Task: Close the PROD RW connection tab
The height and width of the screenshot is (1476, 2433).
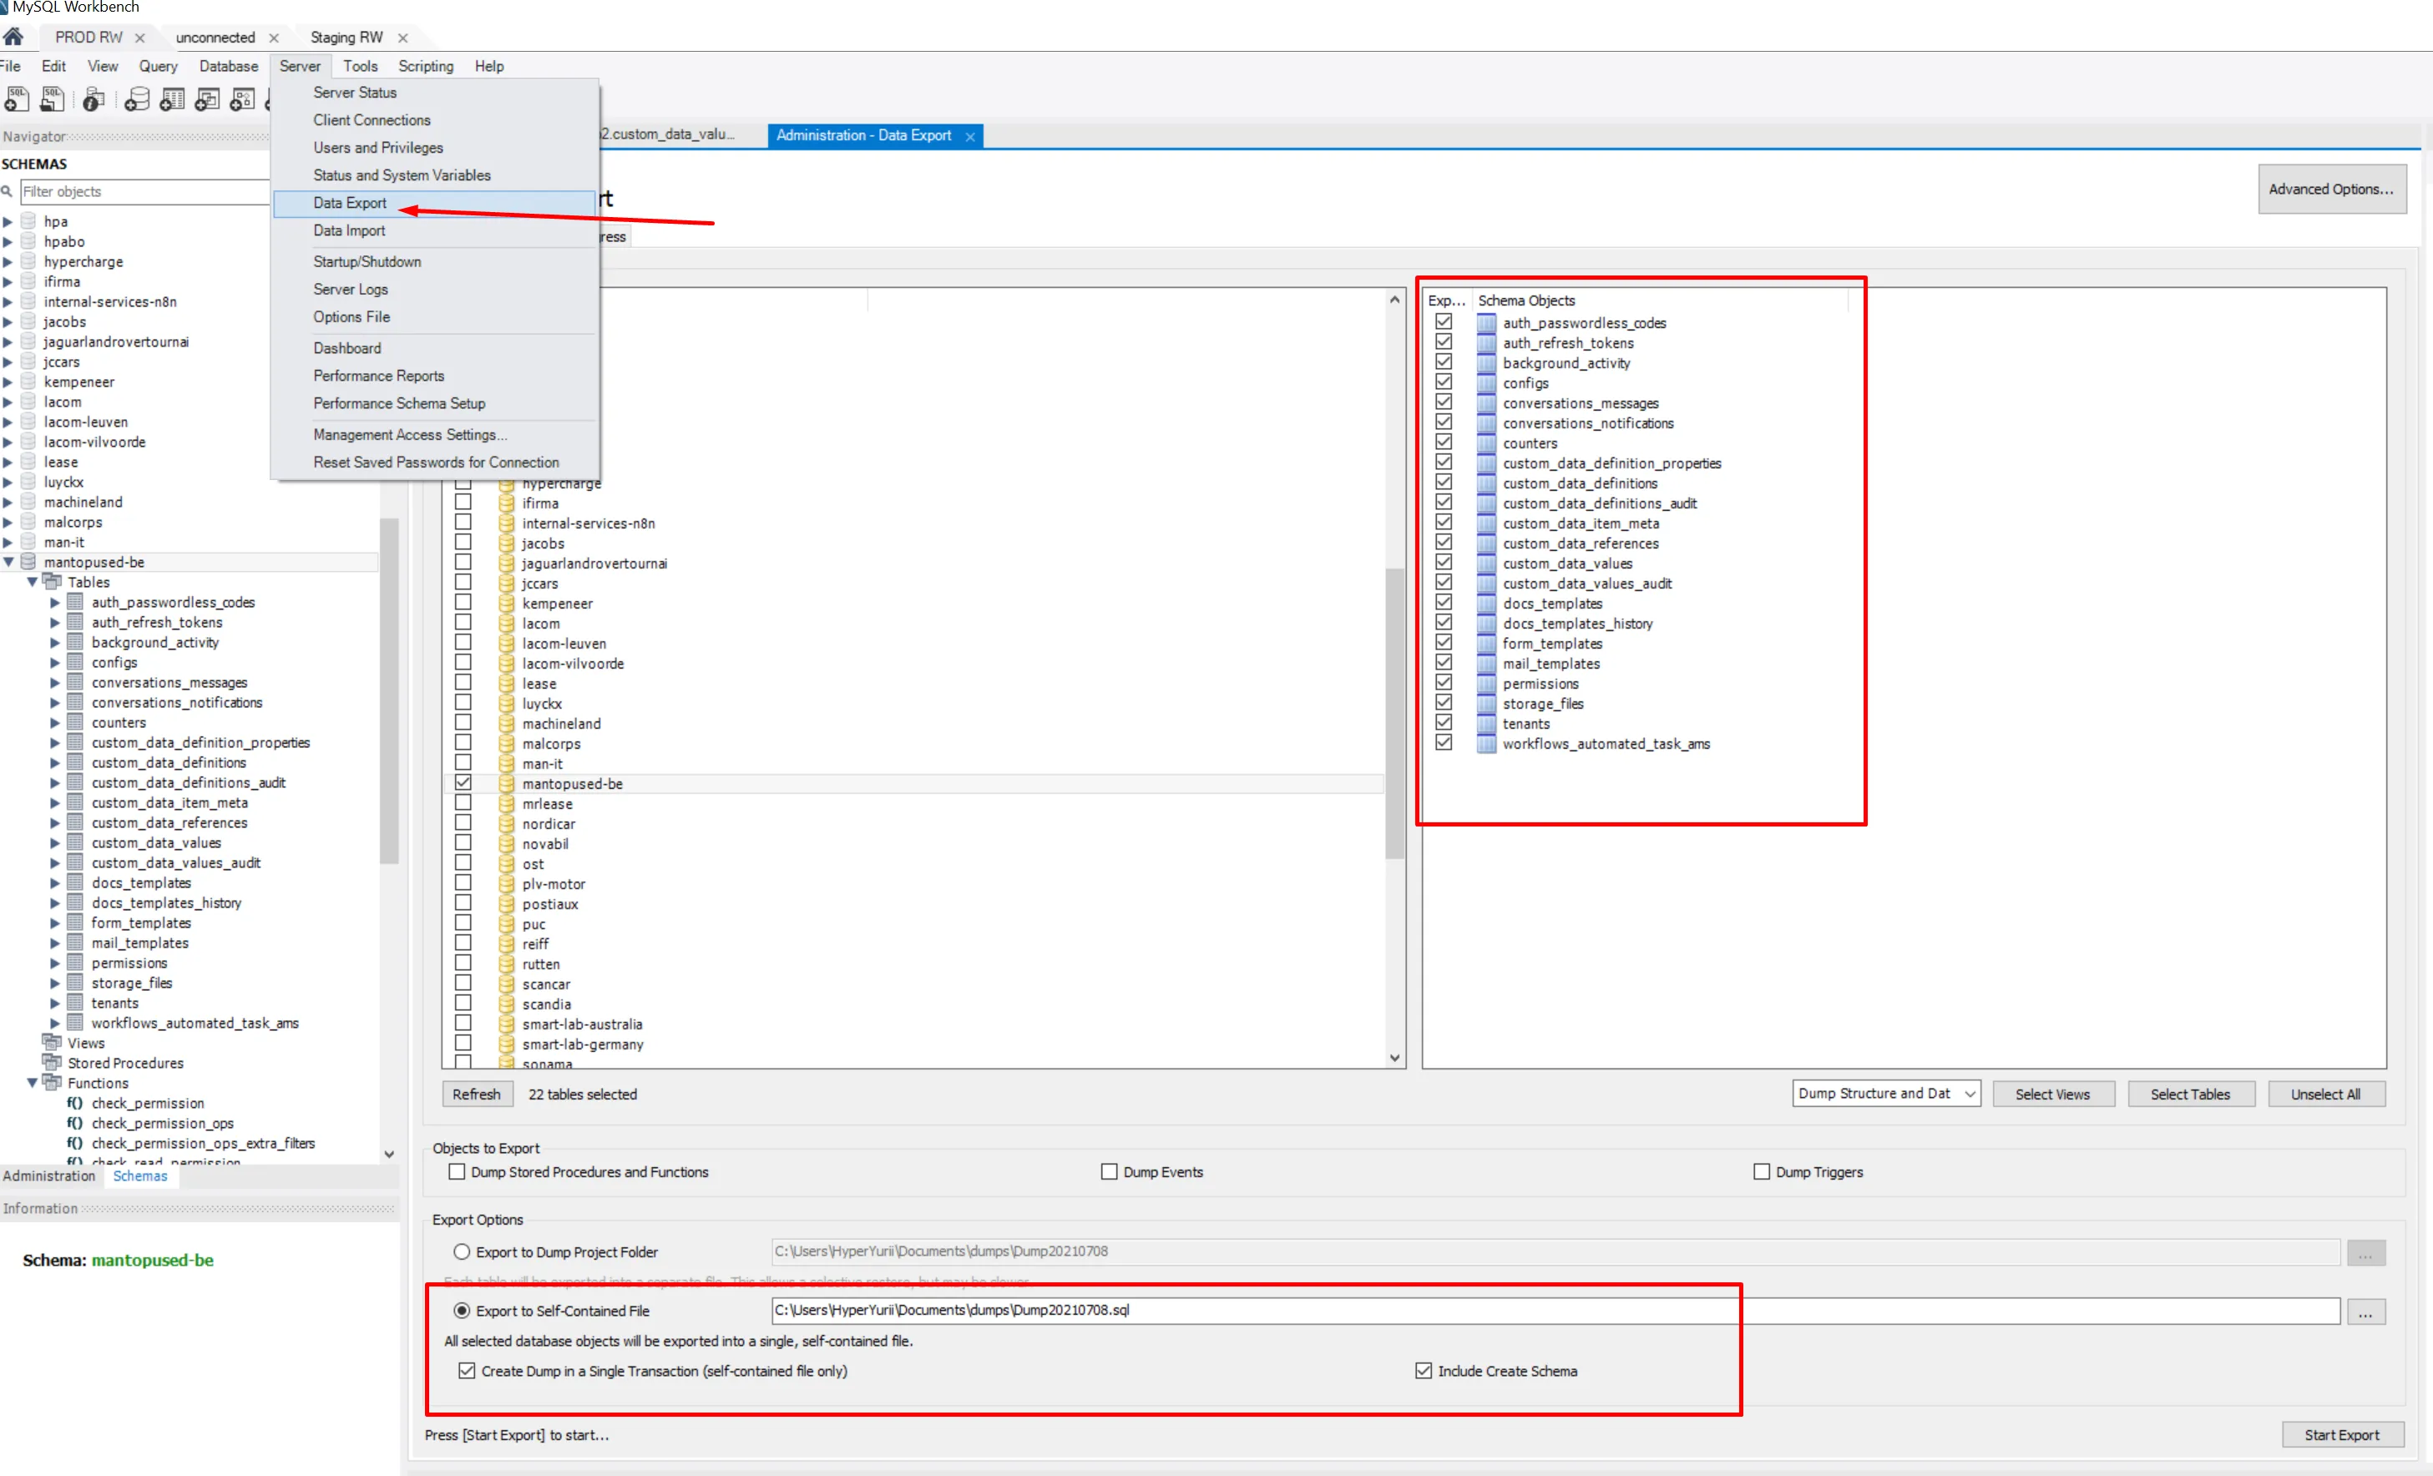Action: (140, 38)
